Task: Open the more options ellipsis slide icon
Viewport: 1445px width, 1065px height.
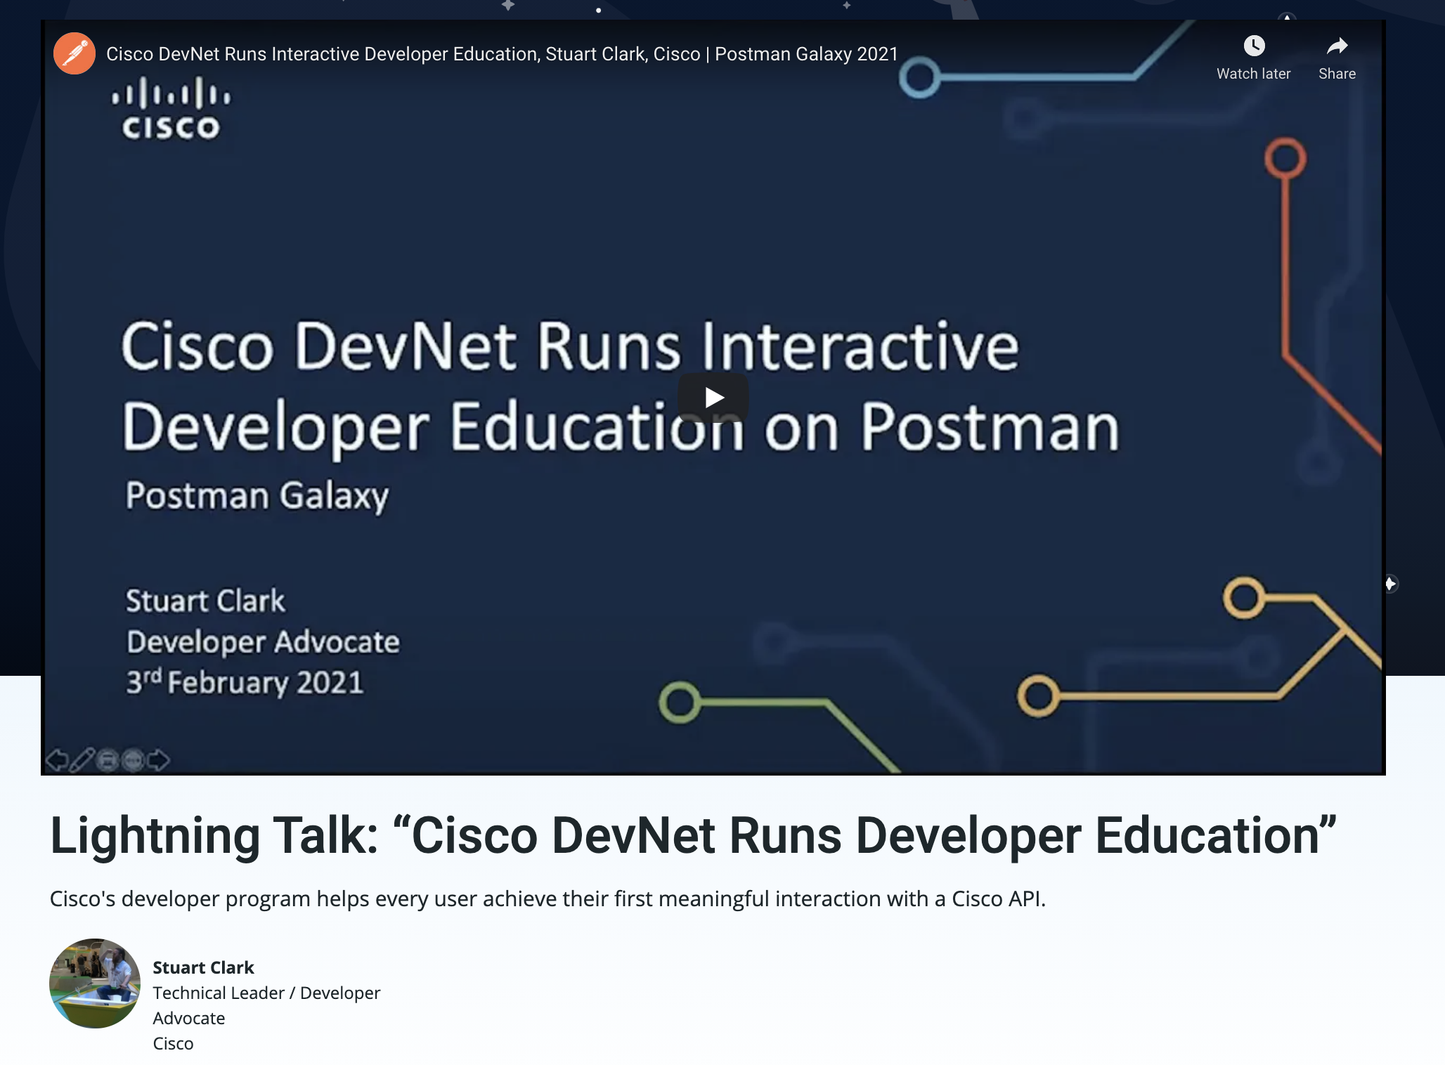Action: 133,760
